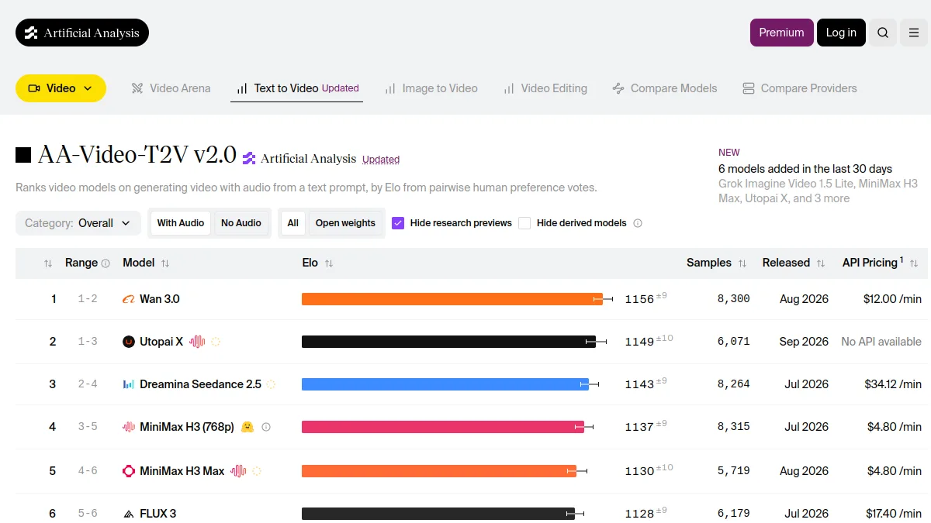Click the orange Elo bar for Wan 3.0

(x=452, y=299)
